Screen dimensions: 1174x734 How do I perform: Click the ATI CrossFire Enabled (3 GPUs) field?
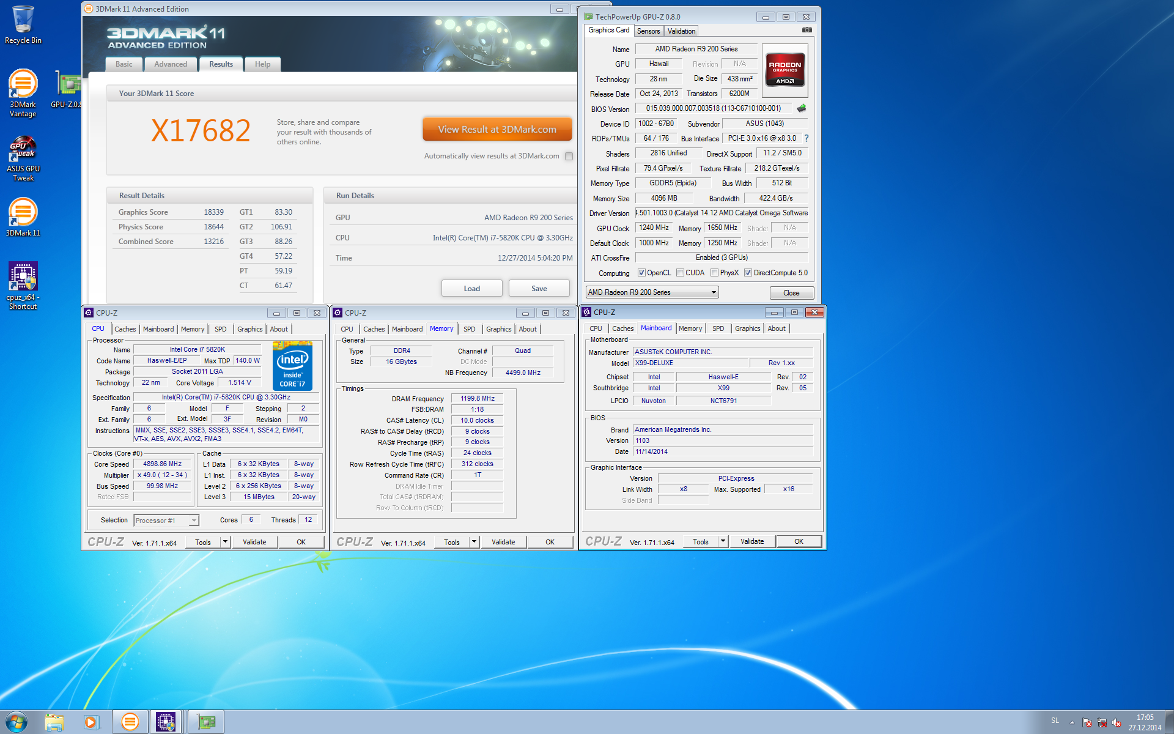[x=722, y=258]
